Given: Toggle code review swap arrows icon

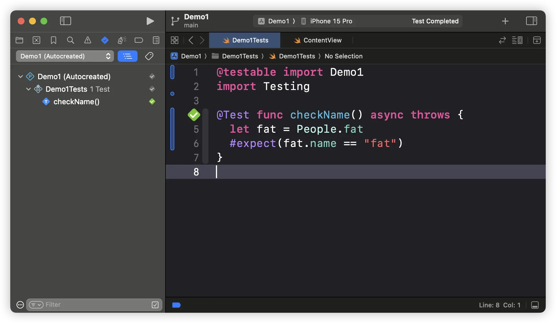Looking at the screenshot, I should pyautogui.click(x=502, y=40).
